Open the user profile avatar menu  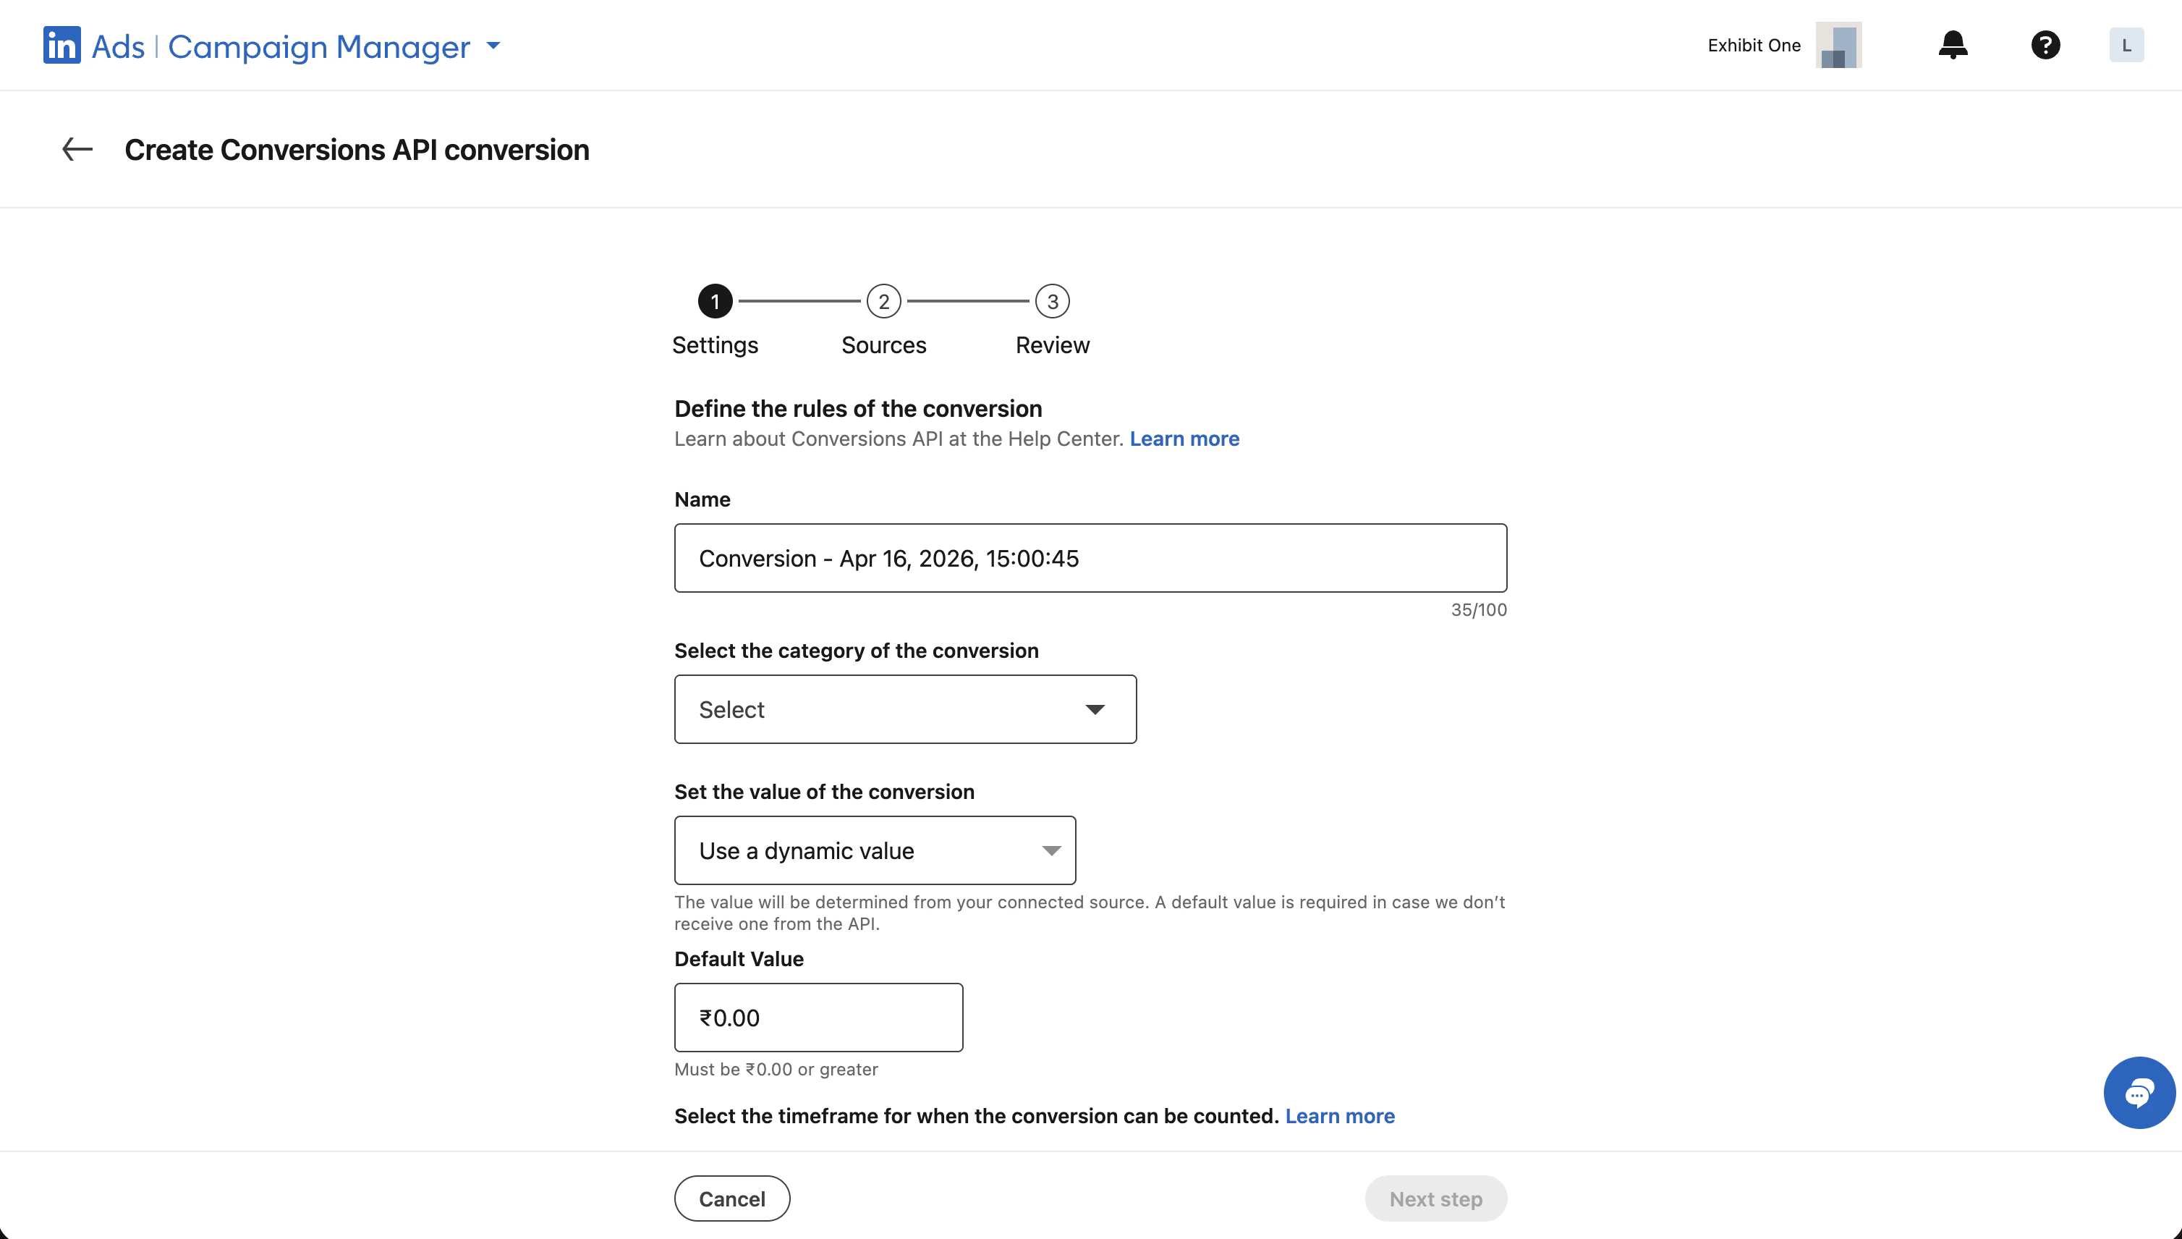(2127, 44)
